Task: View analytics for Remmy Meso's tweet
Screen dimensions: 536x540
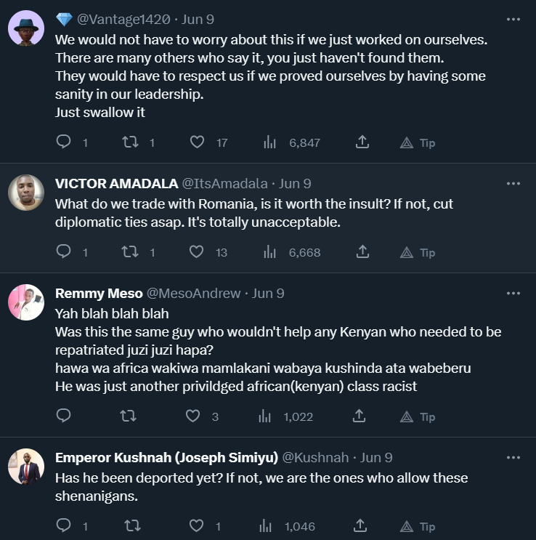Action: click(x=267, y=416)
